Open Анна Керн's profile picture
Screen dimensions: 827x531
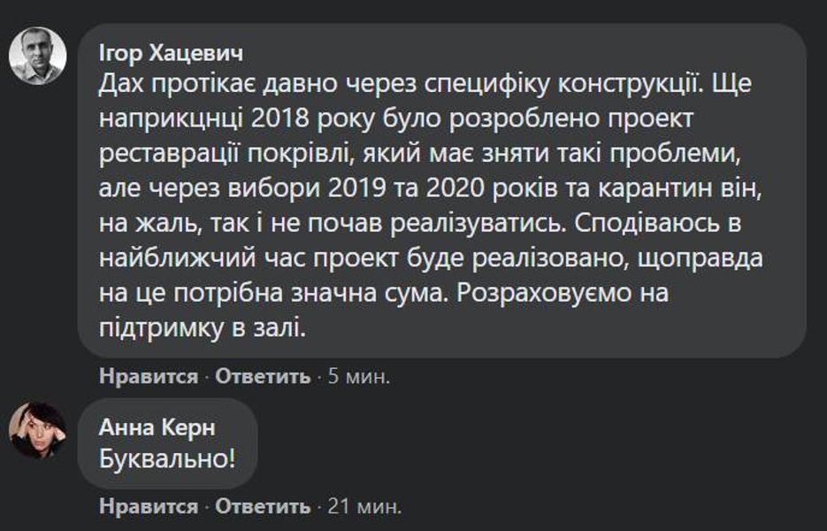[36, 431]
